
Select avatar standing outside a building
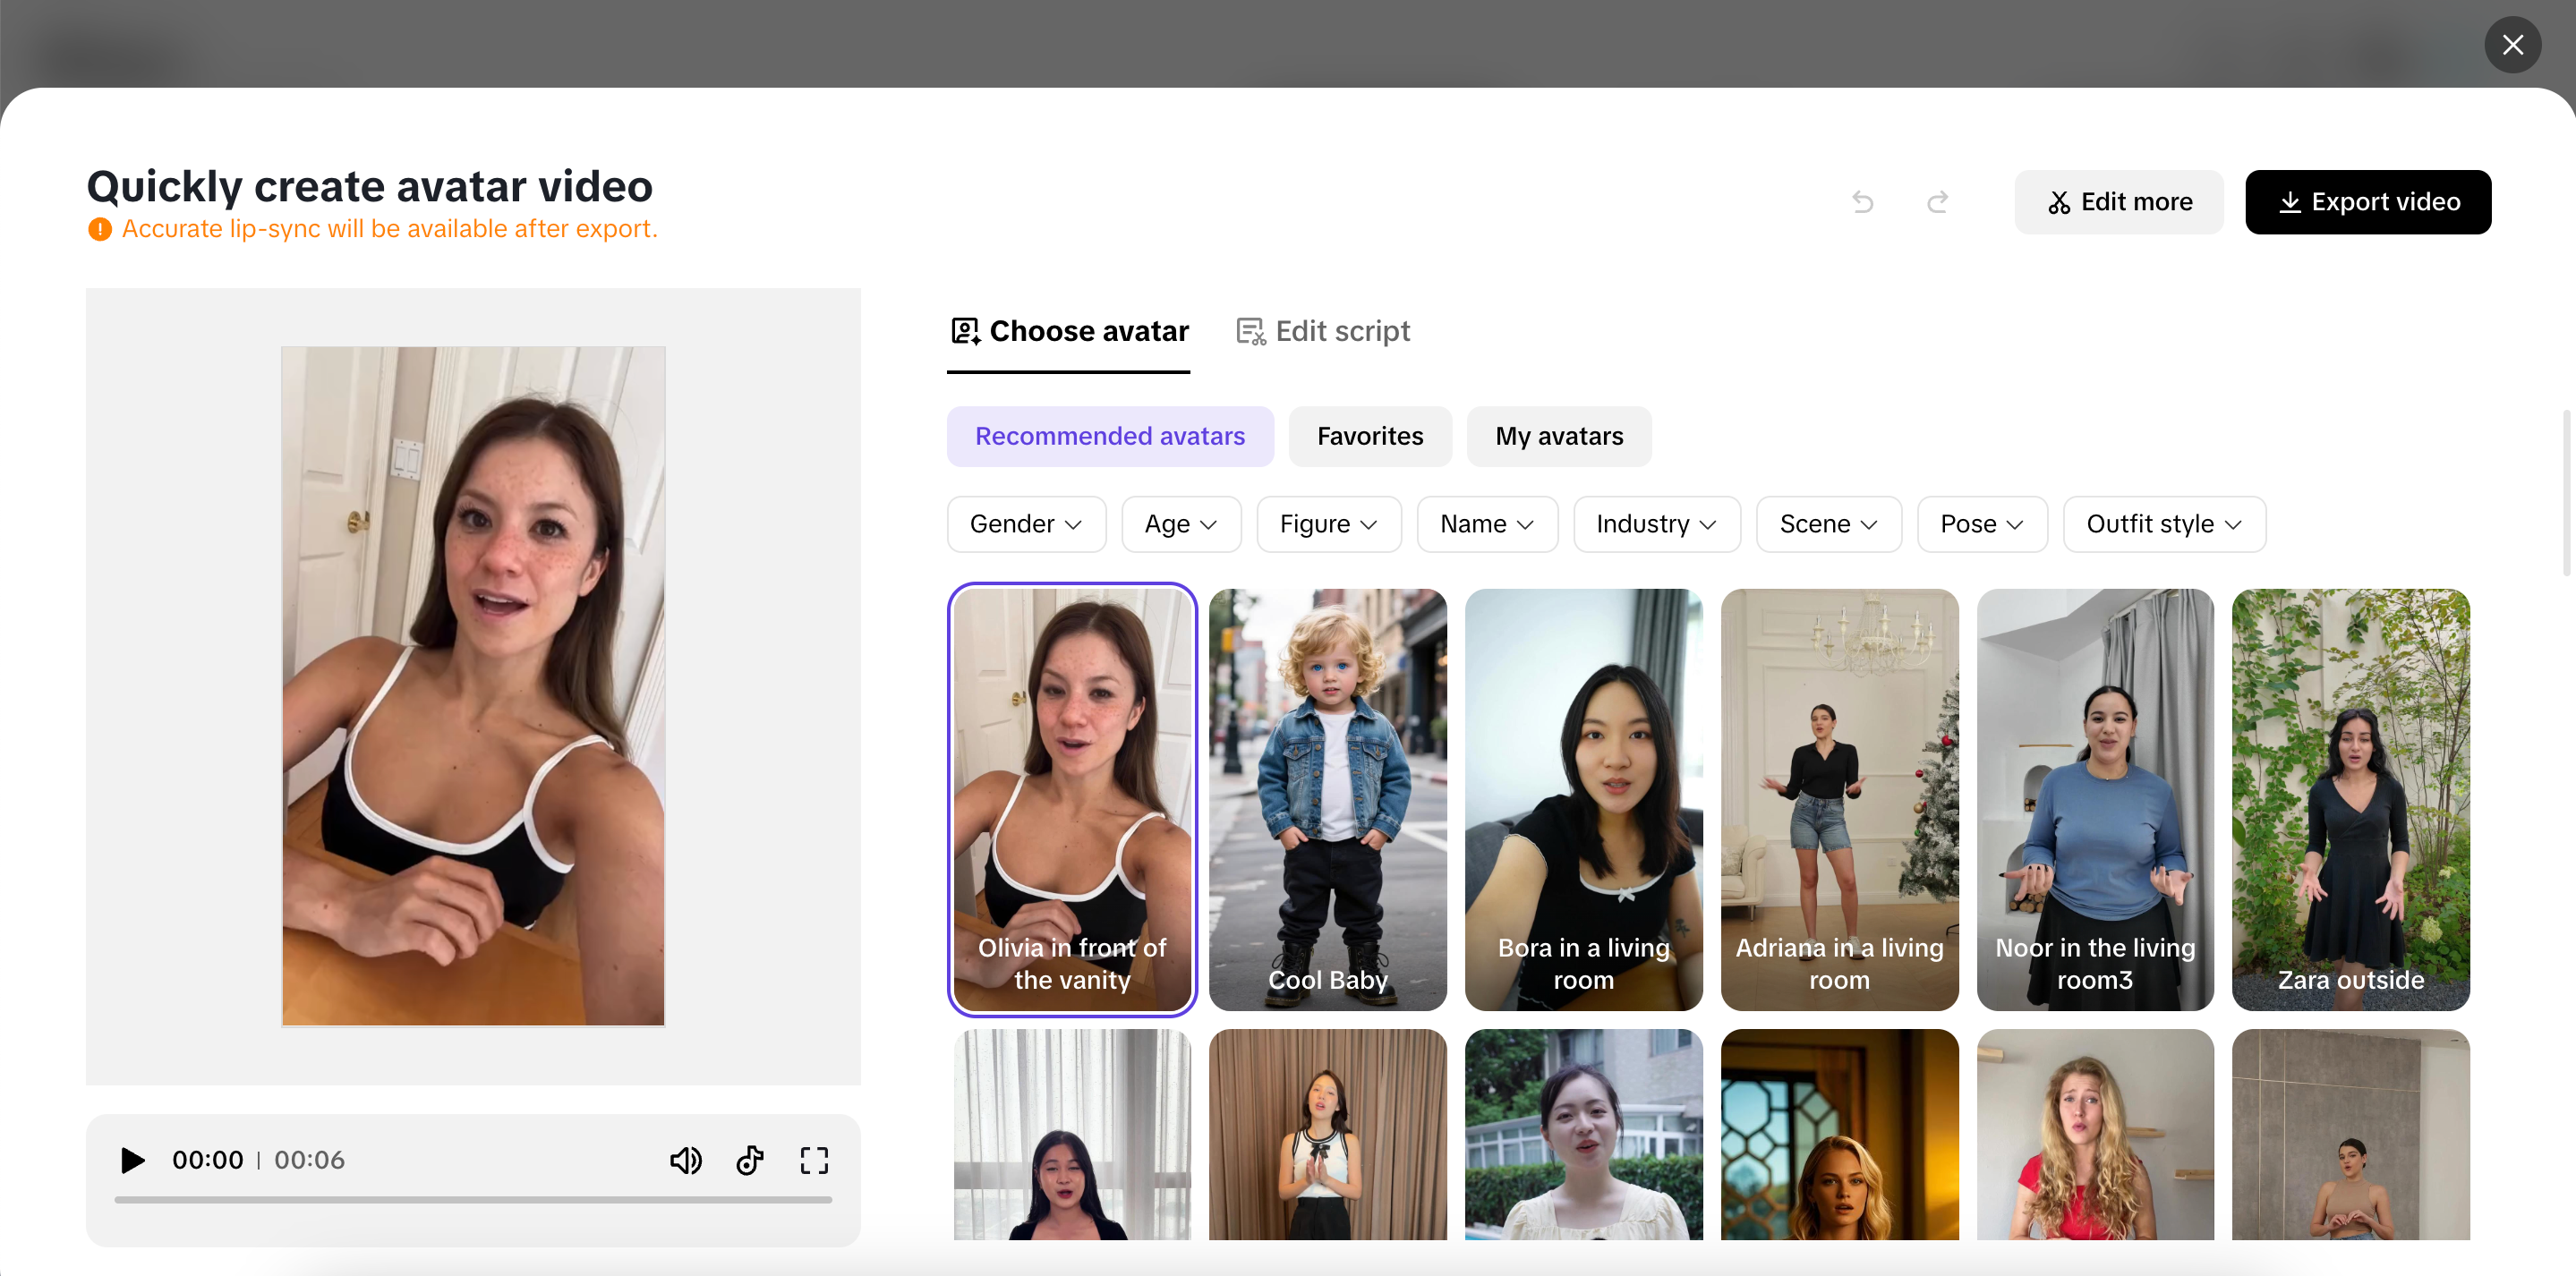click(1583, 1134)
